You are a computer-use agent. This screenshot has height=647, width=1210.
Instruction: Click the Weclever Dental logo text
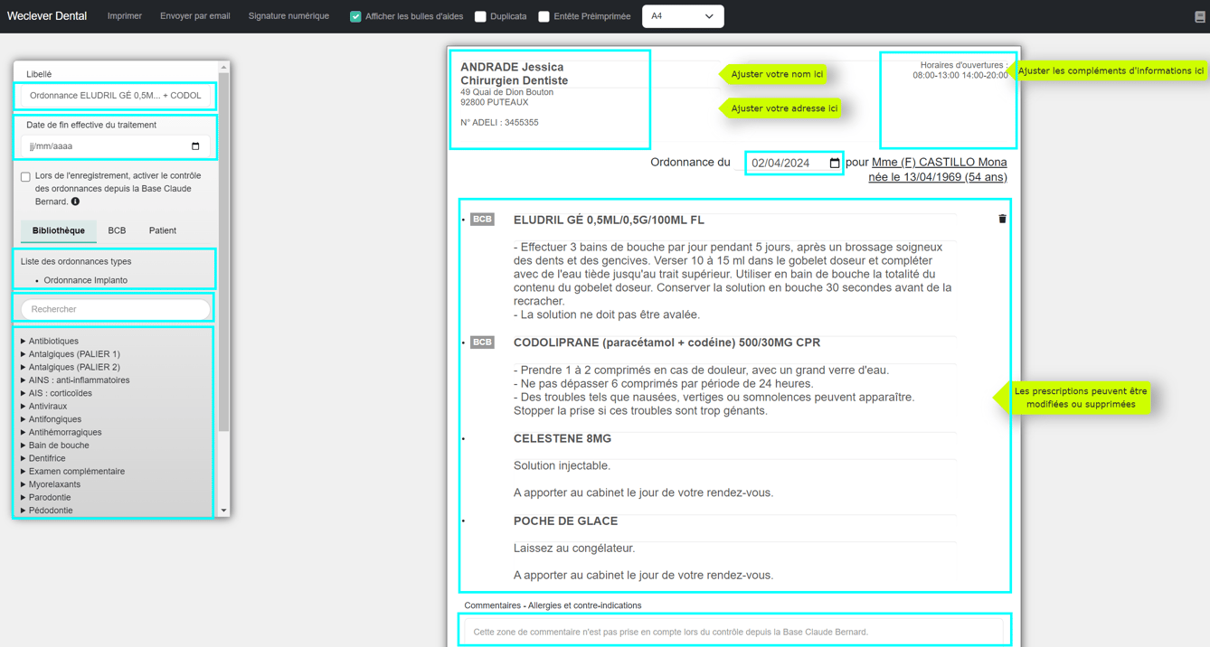tap(47, 16)
